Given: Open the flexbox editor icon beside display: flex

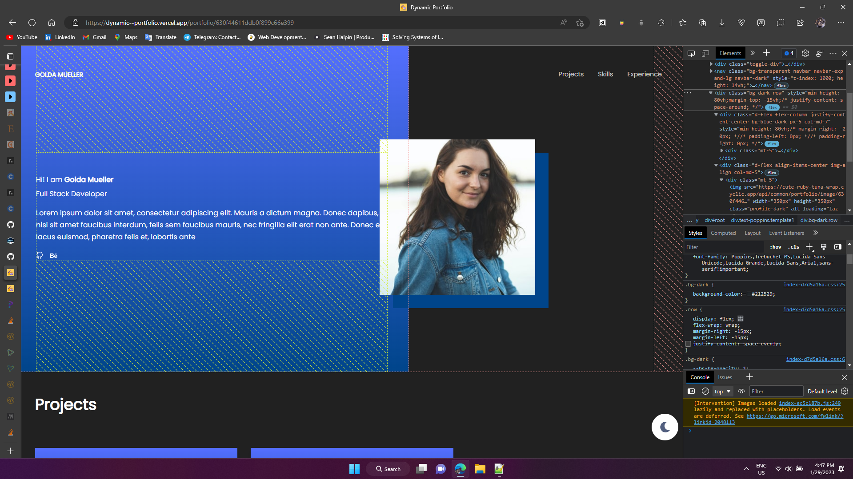Looking at the screenshot, I should point(740,319).
